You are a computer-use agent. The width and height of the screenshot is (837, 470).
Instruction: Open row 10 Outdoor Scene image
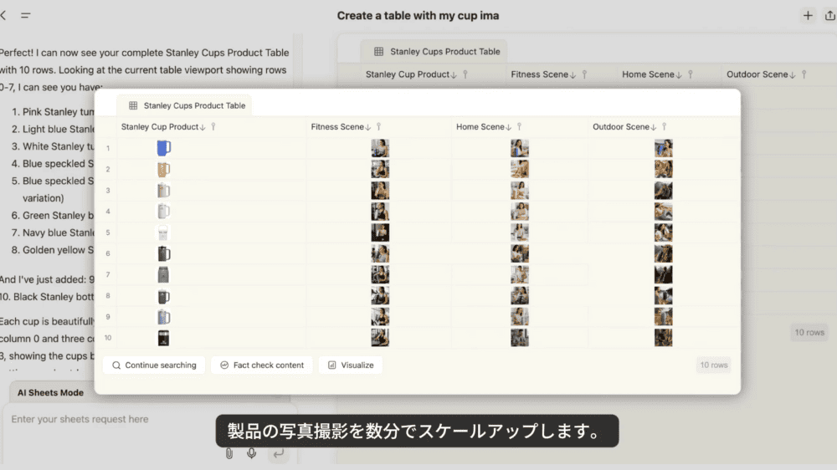pyautogui.click(x=664, y=338)
